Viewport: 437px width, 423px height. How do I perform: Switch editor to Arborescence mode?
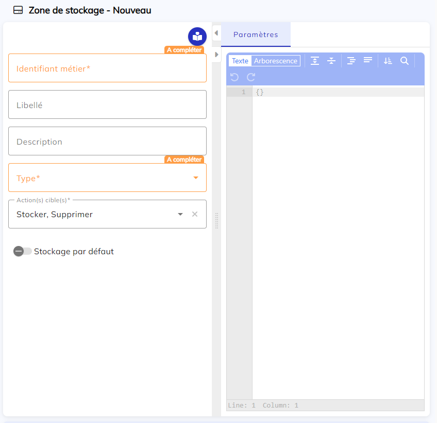click(276, 61)
